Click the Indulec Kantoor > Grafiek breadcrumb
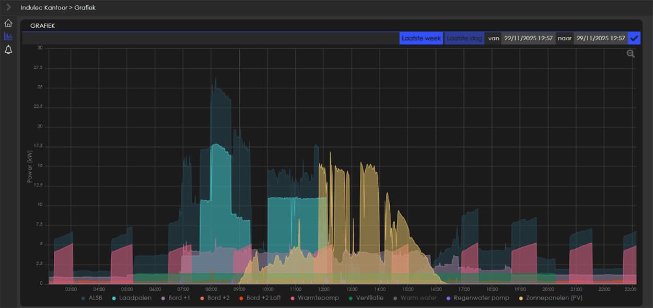Image resolution: width=653 pixels, height=308 pixels. point(58,8)
